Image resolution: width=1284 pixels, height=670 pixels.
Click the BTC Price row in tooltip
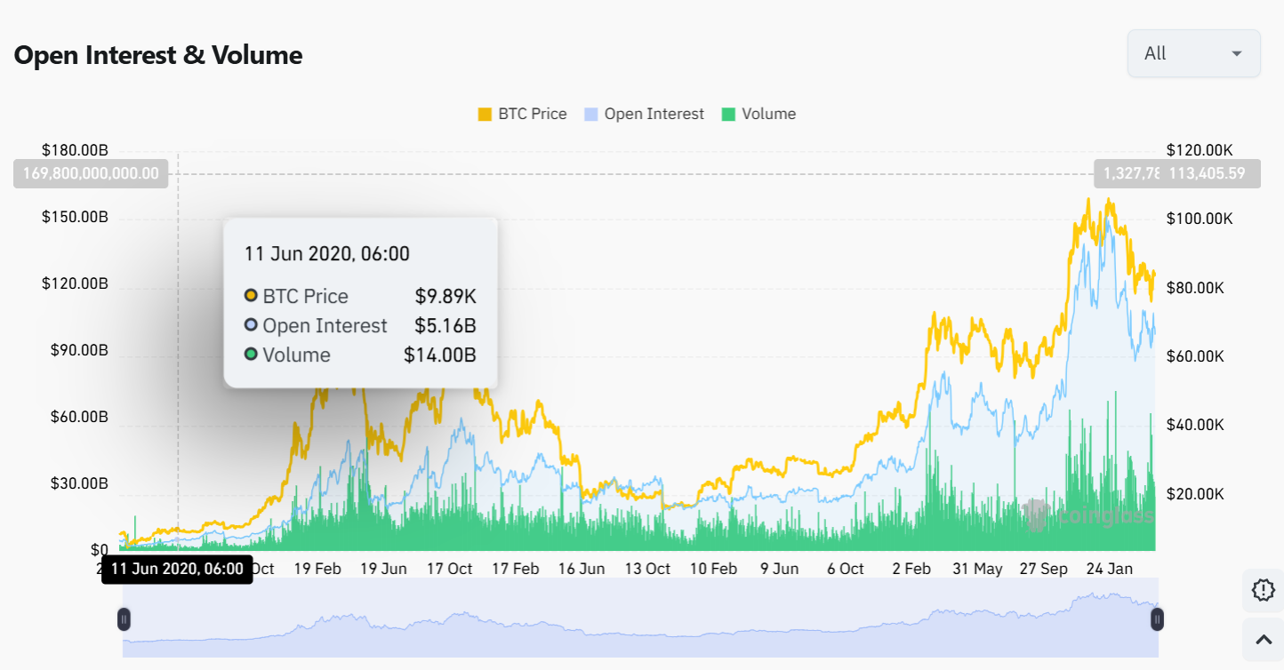tap(360, 296)
